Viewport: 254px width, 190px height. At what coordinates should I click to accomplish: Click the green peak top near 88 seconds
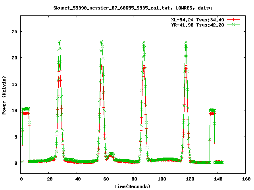144,42
